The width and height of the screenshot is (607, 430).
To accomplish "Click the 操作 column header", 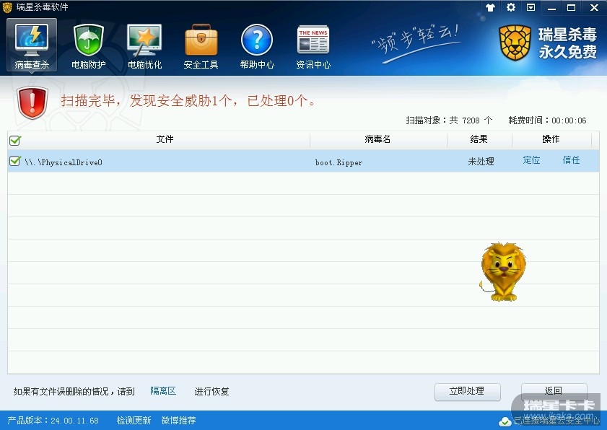I will point(551,139).
